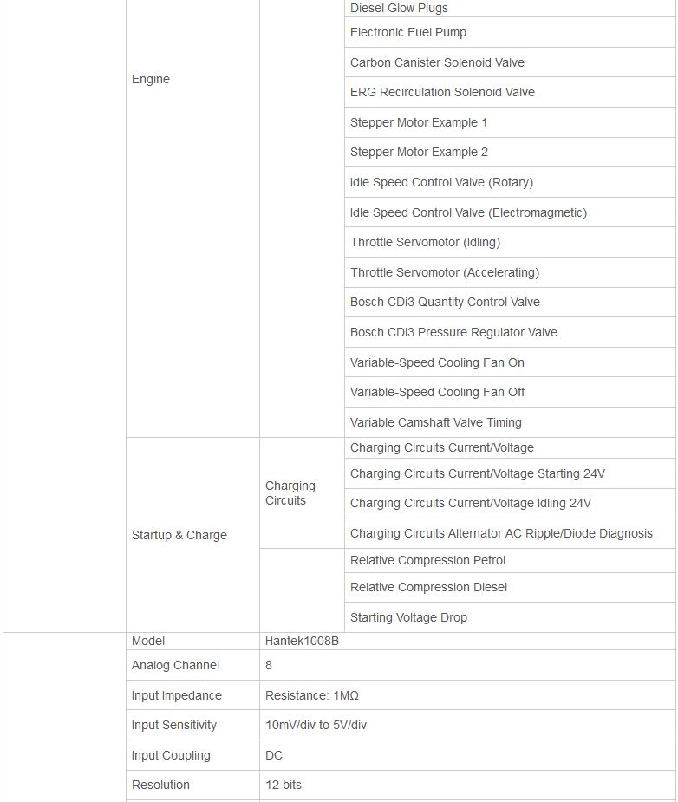Click the Startup & Charge category
Viewport: 678px width, 802px height.
tap(179, 536)
